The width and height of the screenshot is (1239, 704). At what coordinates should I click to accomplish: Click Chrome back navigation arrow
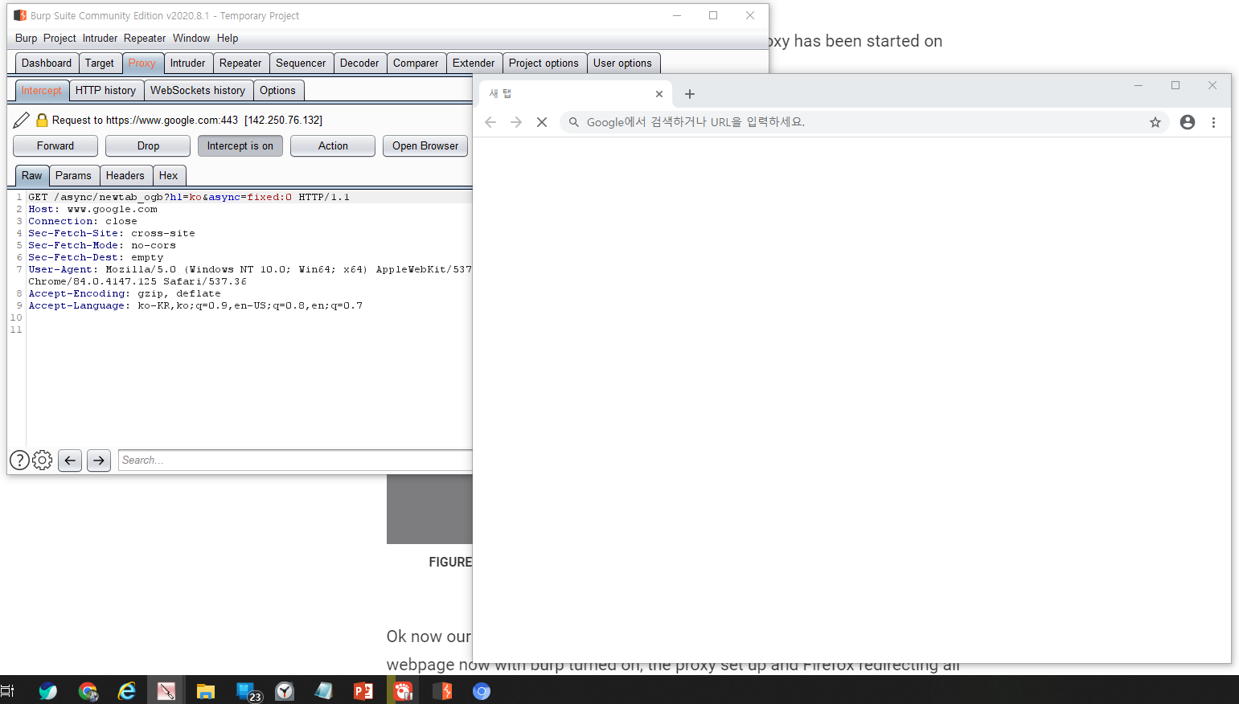490,122
